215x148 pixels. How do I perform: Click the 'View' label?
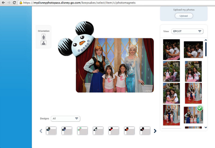coord(166,31)
